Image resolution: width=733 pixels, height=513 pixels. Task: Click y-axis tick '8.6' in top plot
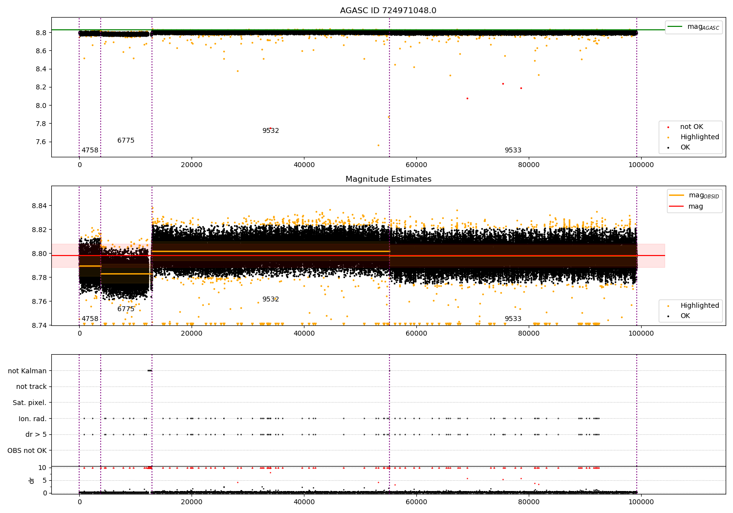pyautogui.click(x=41, y=51)
